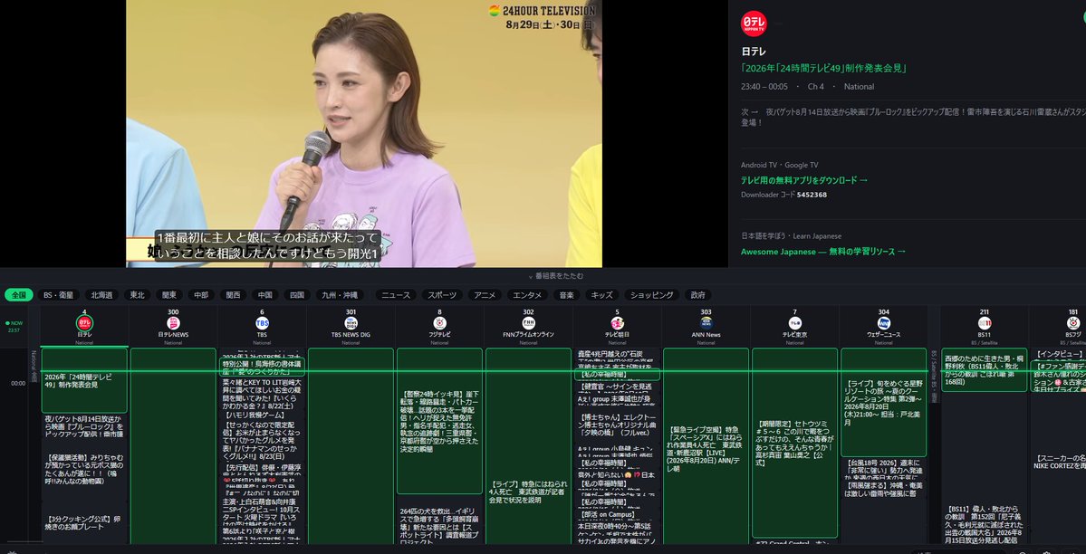Open 【3分クッキング公式】卵焼き program entry

84,522
